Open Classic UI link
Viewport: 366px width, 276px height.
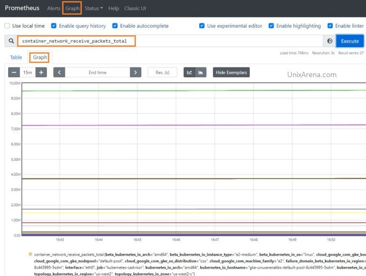(135, 9)
